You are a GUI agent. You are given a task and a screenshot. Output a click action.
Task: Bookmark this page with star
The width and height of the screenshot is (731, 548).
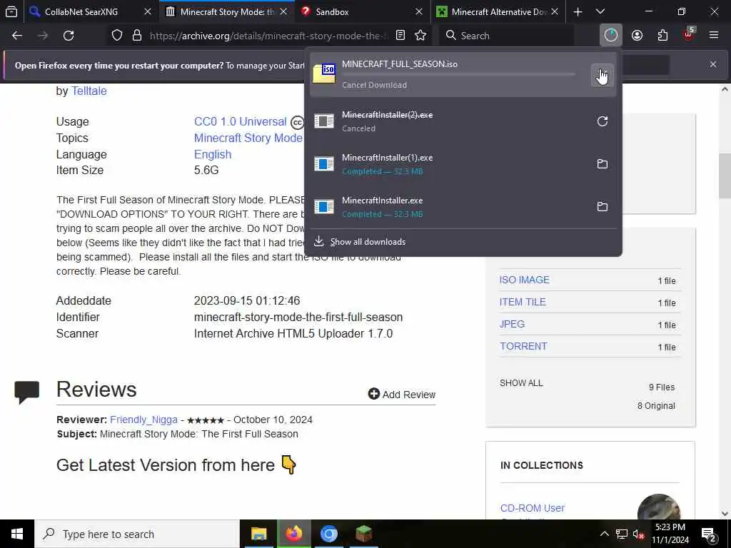pos(420,36)
